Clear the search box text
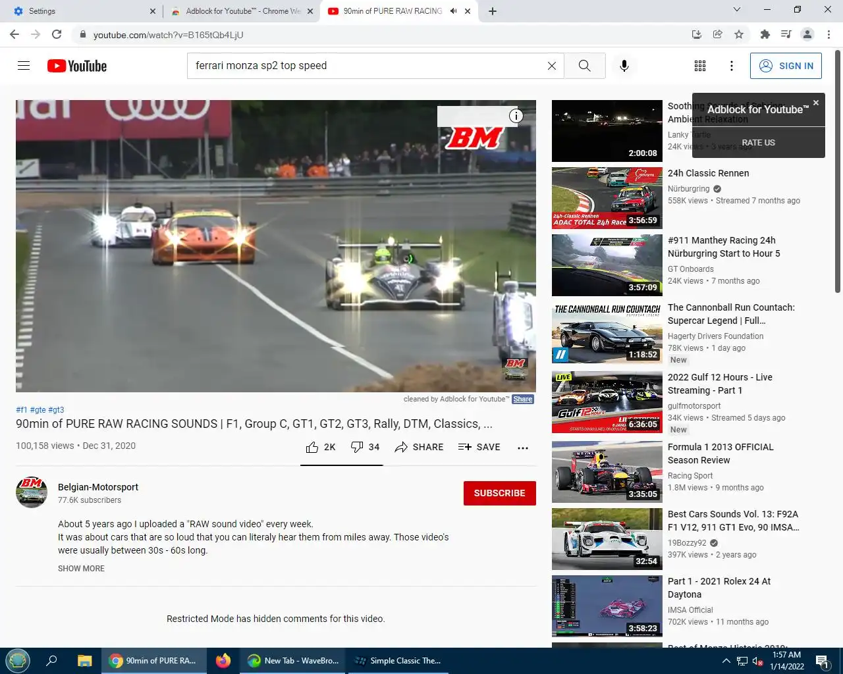 pyautogui.click(x=552, y=66)
